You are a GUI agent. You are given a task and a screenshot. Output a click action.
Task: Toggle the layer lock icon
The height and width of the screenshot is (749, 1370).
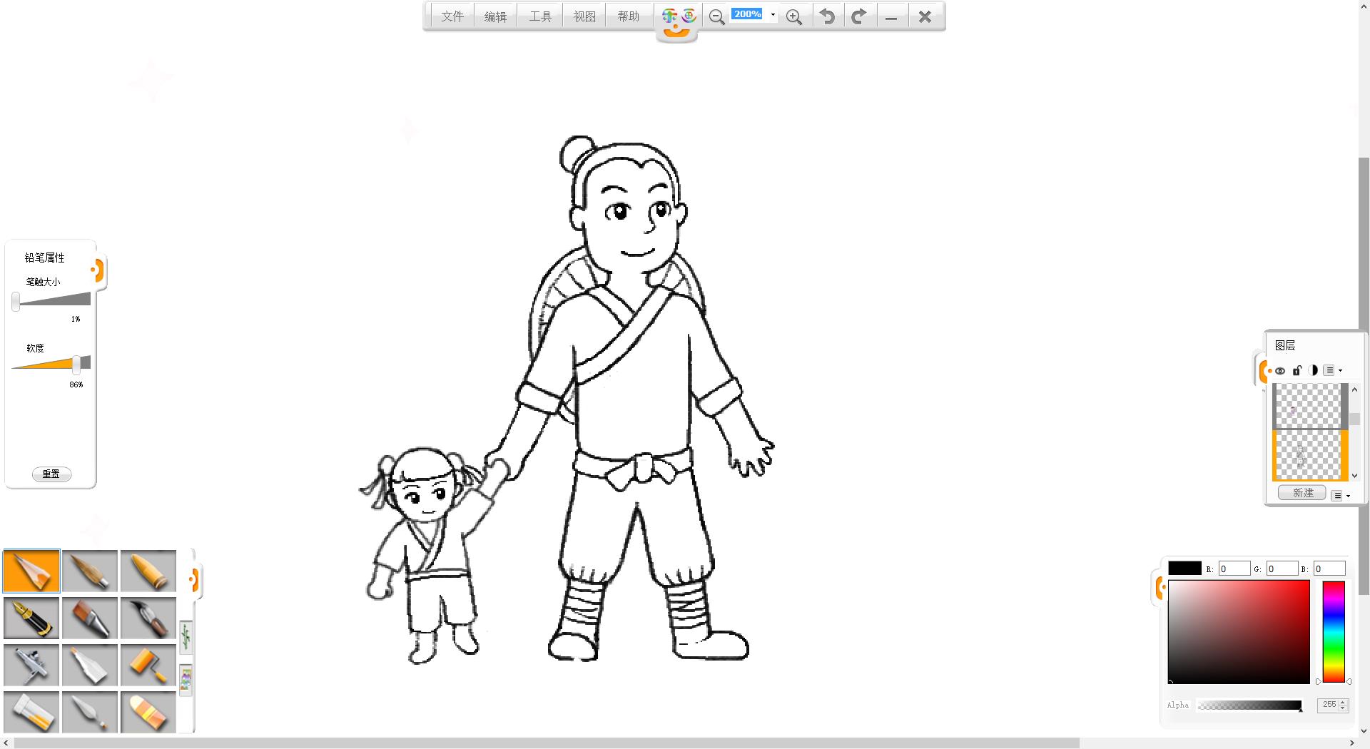pos(1297,370)
